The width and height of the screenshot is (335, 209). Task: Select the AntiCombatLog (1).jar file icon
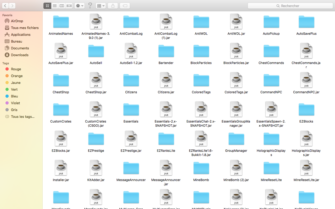pyautogui.click(x=166, y=21)
